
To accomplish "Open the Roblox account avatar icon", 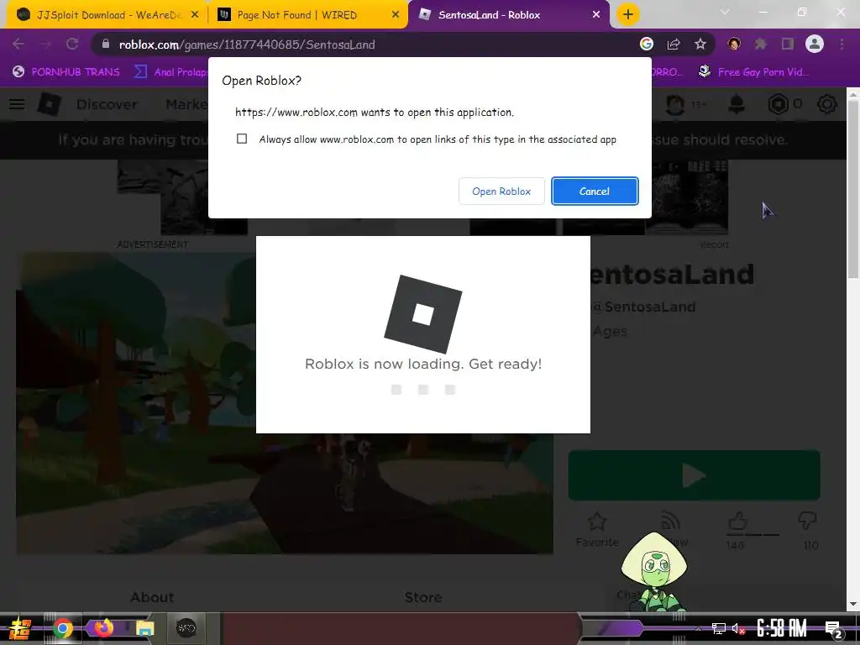I will point(675,103).
